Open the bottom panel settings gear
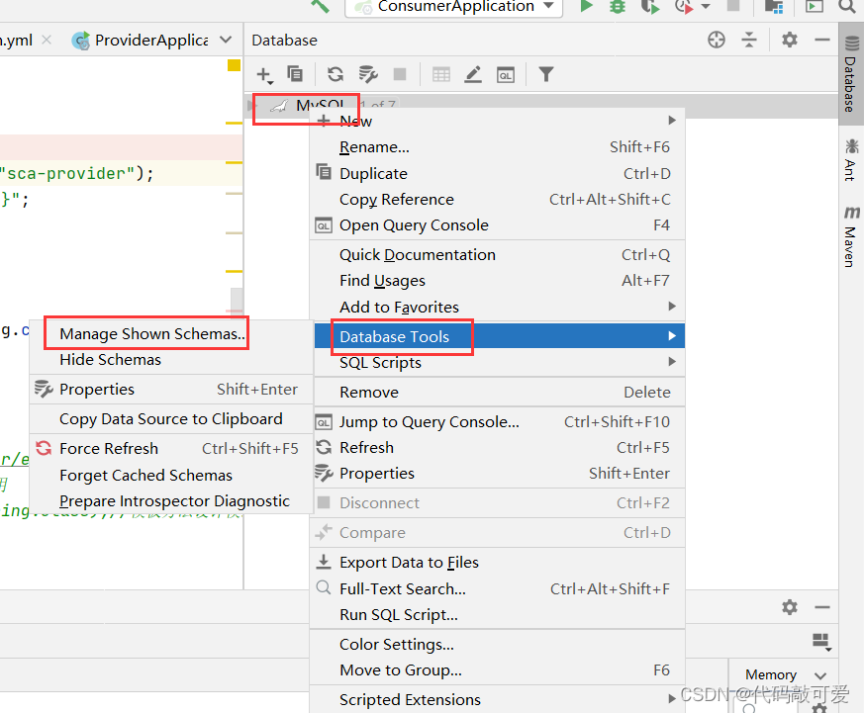This screenshot has height=713, width=864. point(789,607)
